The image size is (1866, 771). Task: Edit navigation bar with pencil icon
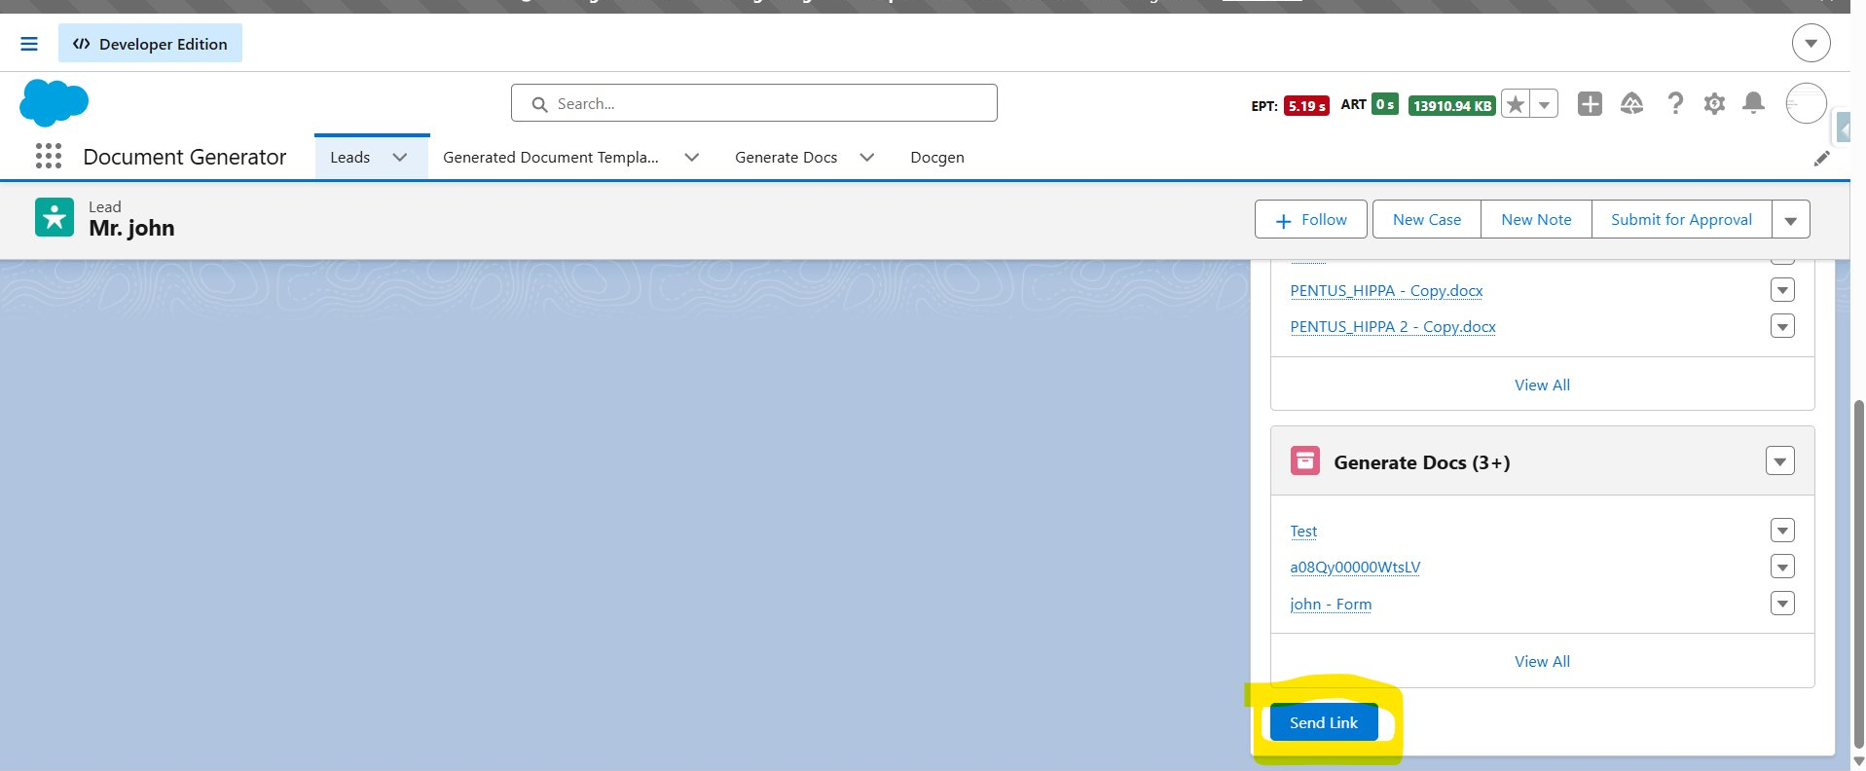(1821, 159)
